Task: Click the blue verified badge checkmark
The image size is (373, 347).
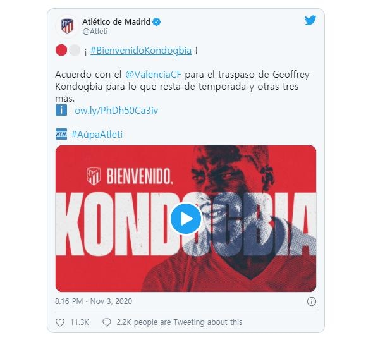Action: point(157,22)
